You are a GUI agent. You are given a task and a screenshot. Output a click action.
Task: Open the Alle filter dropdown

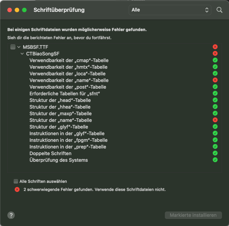click(x=170, y=10)
